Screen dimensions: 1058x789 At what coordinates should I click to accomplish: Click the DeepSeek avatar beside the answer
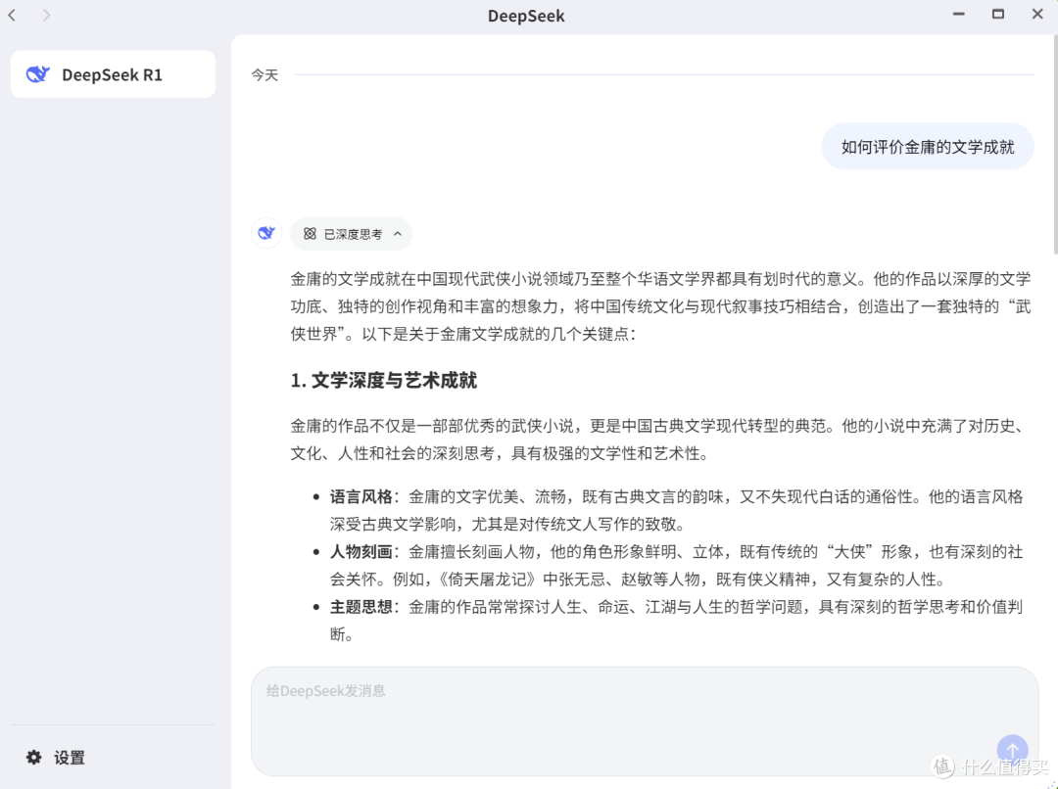pyautogui.click(x=266, y=233)
